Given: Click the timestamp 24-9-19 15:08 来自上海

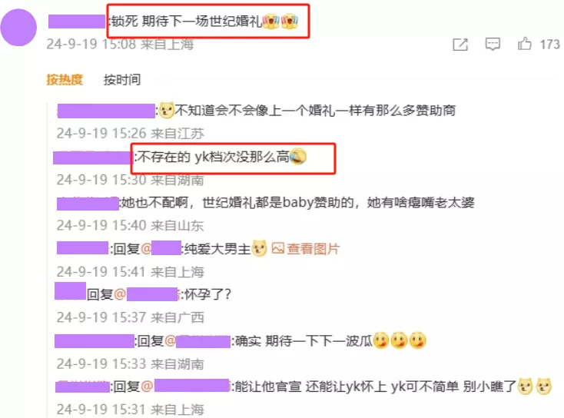Looking at the screenshot, I should 120,45.
